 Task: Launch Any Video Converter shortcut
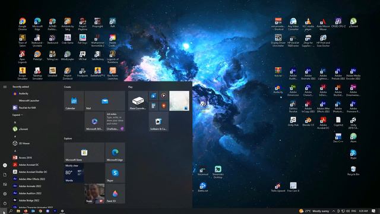pos(293,24)
